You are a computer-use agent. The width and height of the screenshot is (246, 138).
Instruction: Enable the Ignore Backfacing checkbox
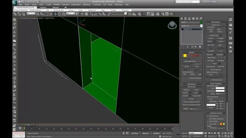(x=183, y=61)
